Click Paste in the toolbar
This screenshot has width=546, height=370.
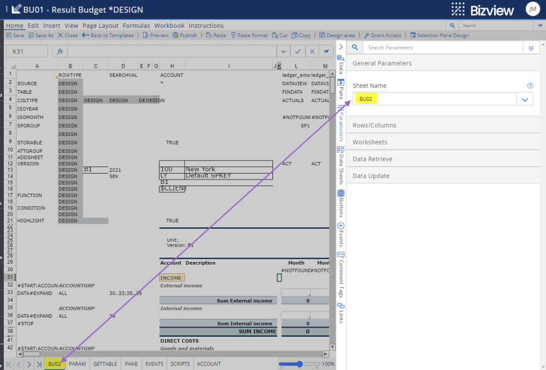[216, 35]
